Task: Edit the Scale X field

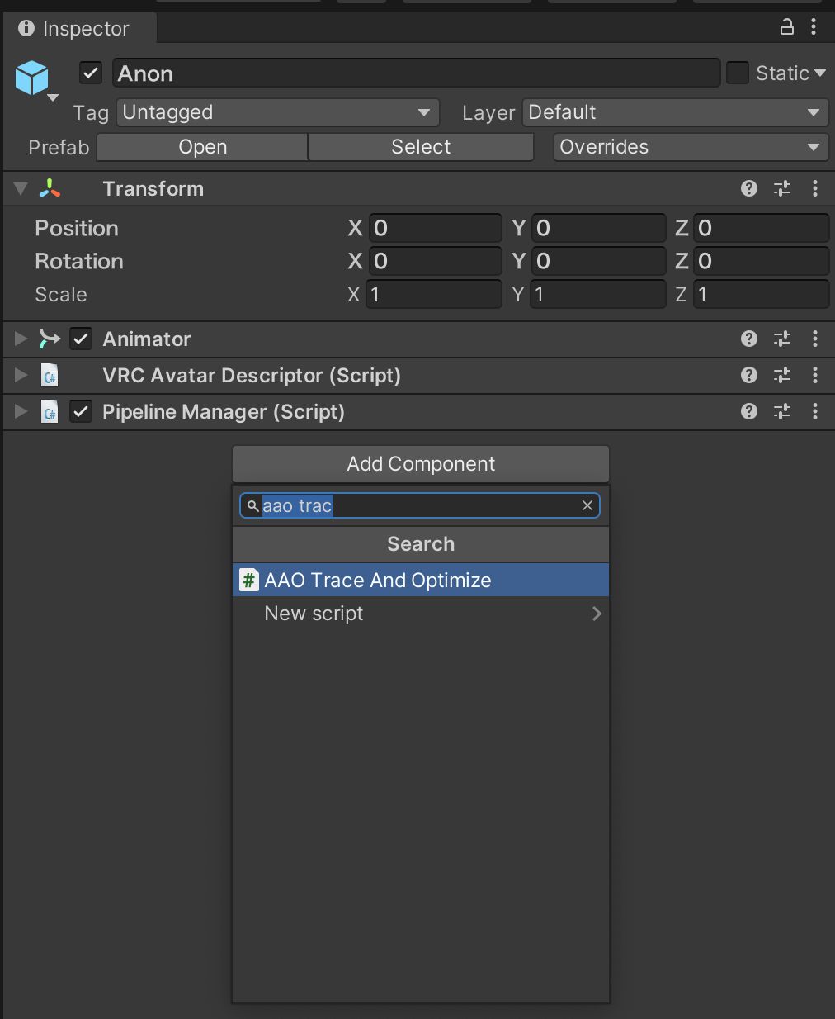Action: [x=435, y=294]
